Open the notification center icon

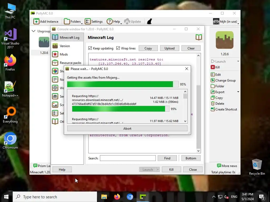[x=262, y=197]
